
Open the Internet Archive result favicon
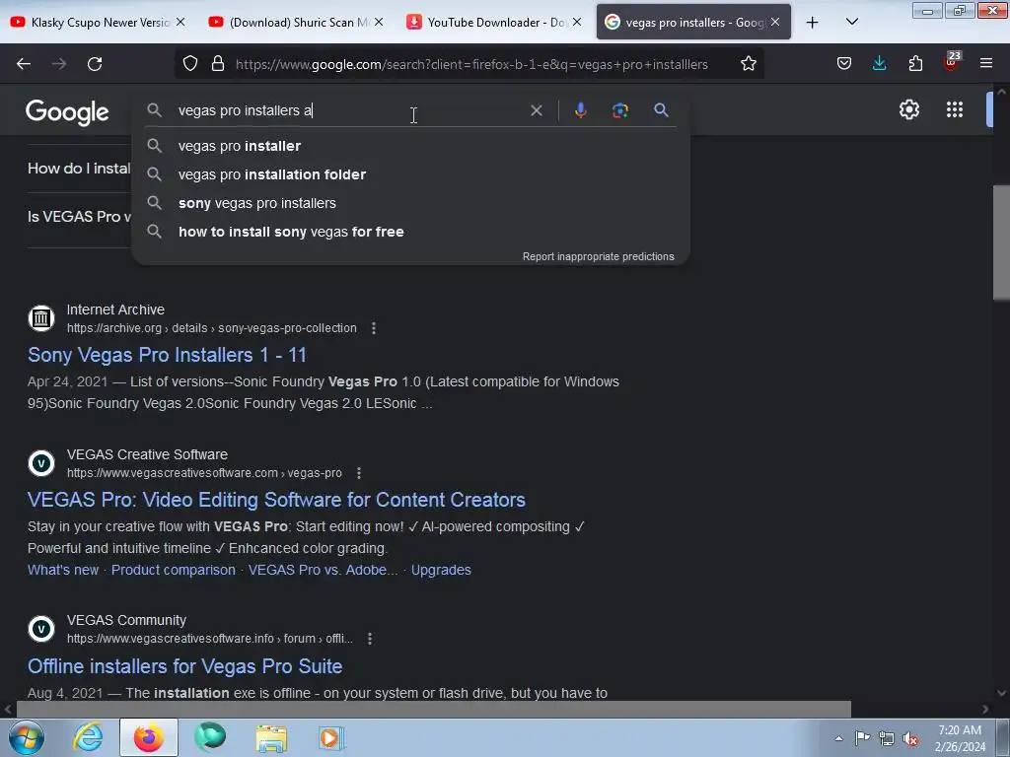(41, 318)
